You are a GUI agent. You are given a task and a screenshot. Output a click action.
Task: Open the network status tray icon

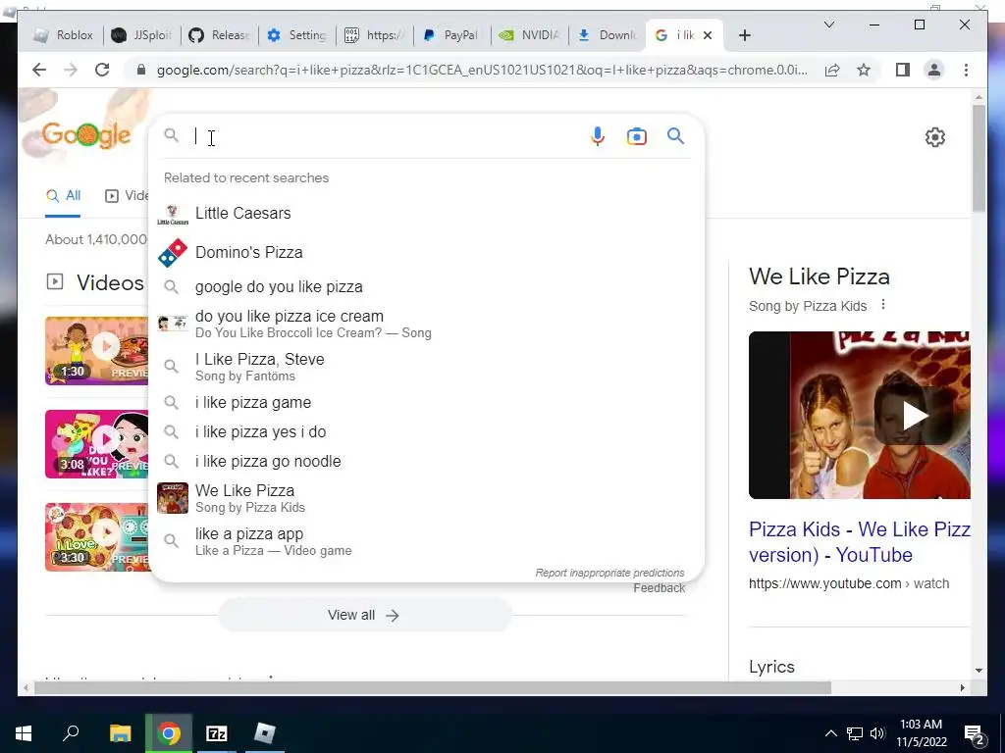coord(855,733)
